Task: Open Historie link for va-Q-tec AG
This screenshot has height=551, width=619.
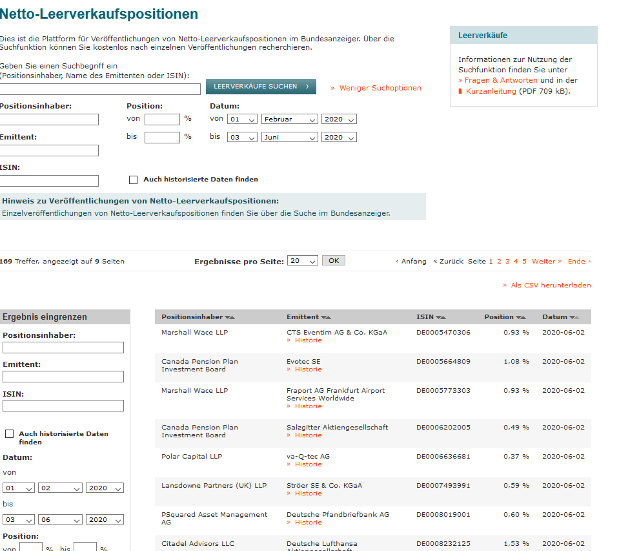Action: click(x=308, y=464)
